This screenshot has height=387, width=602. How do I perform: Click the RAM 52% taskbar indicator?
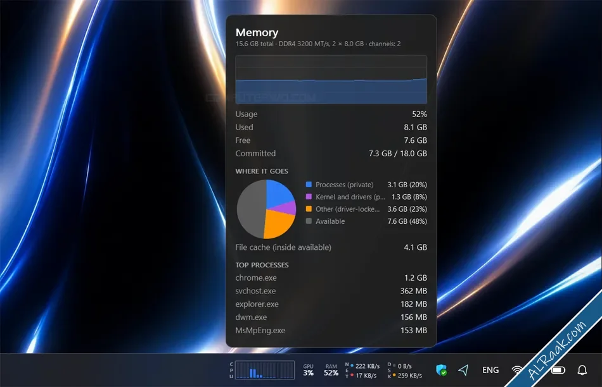point(331,370)
